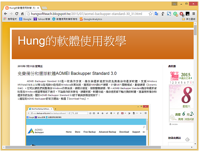Open the Google Translate extension icon
200x152 pixels.
(156, 14)
